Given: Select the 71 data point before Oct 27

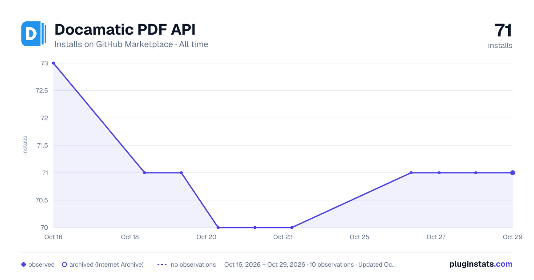Looking at the screenshot, I should (411, 172).
